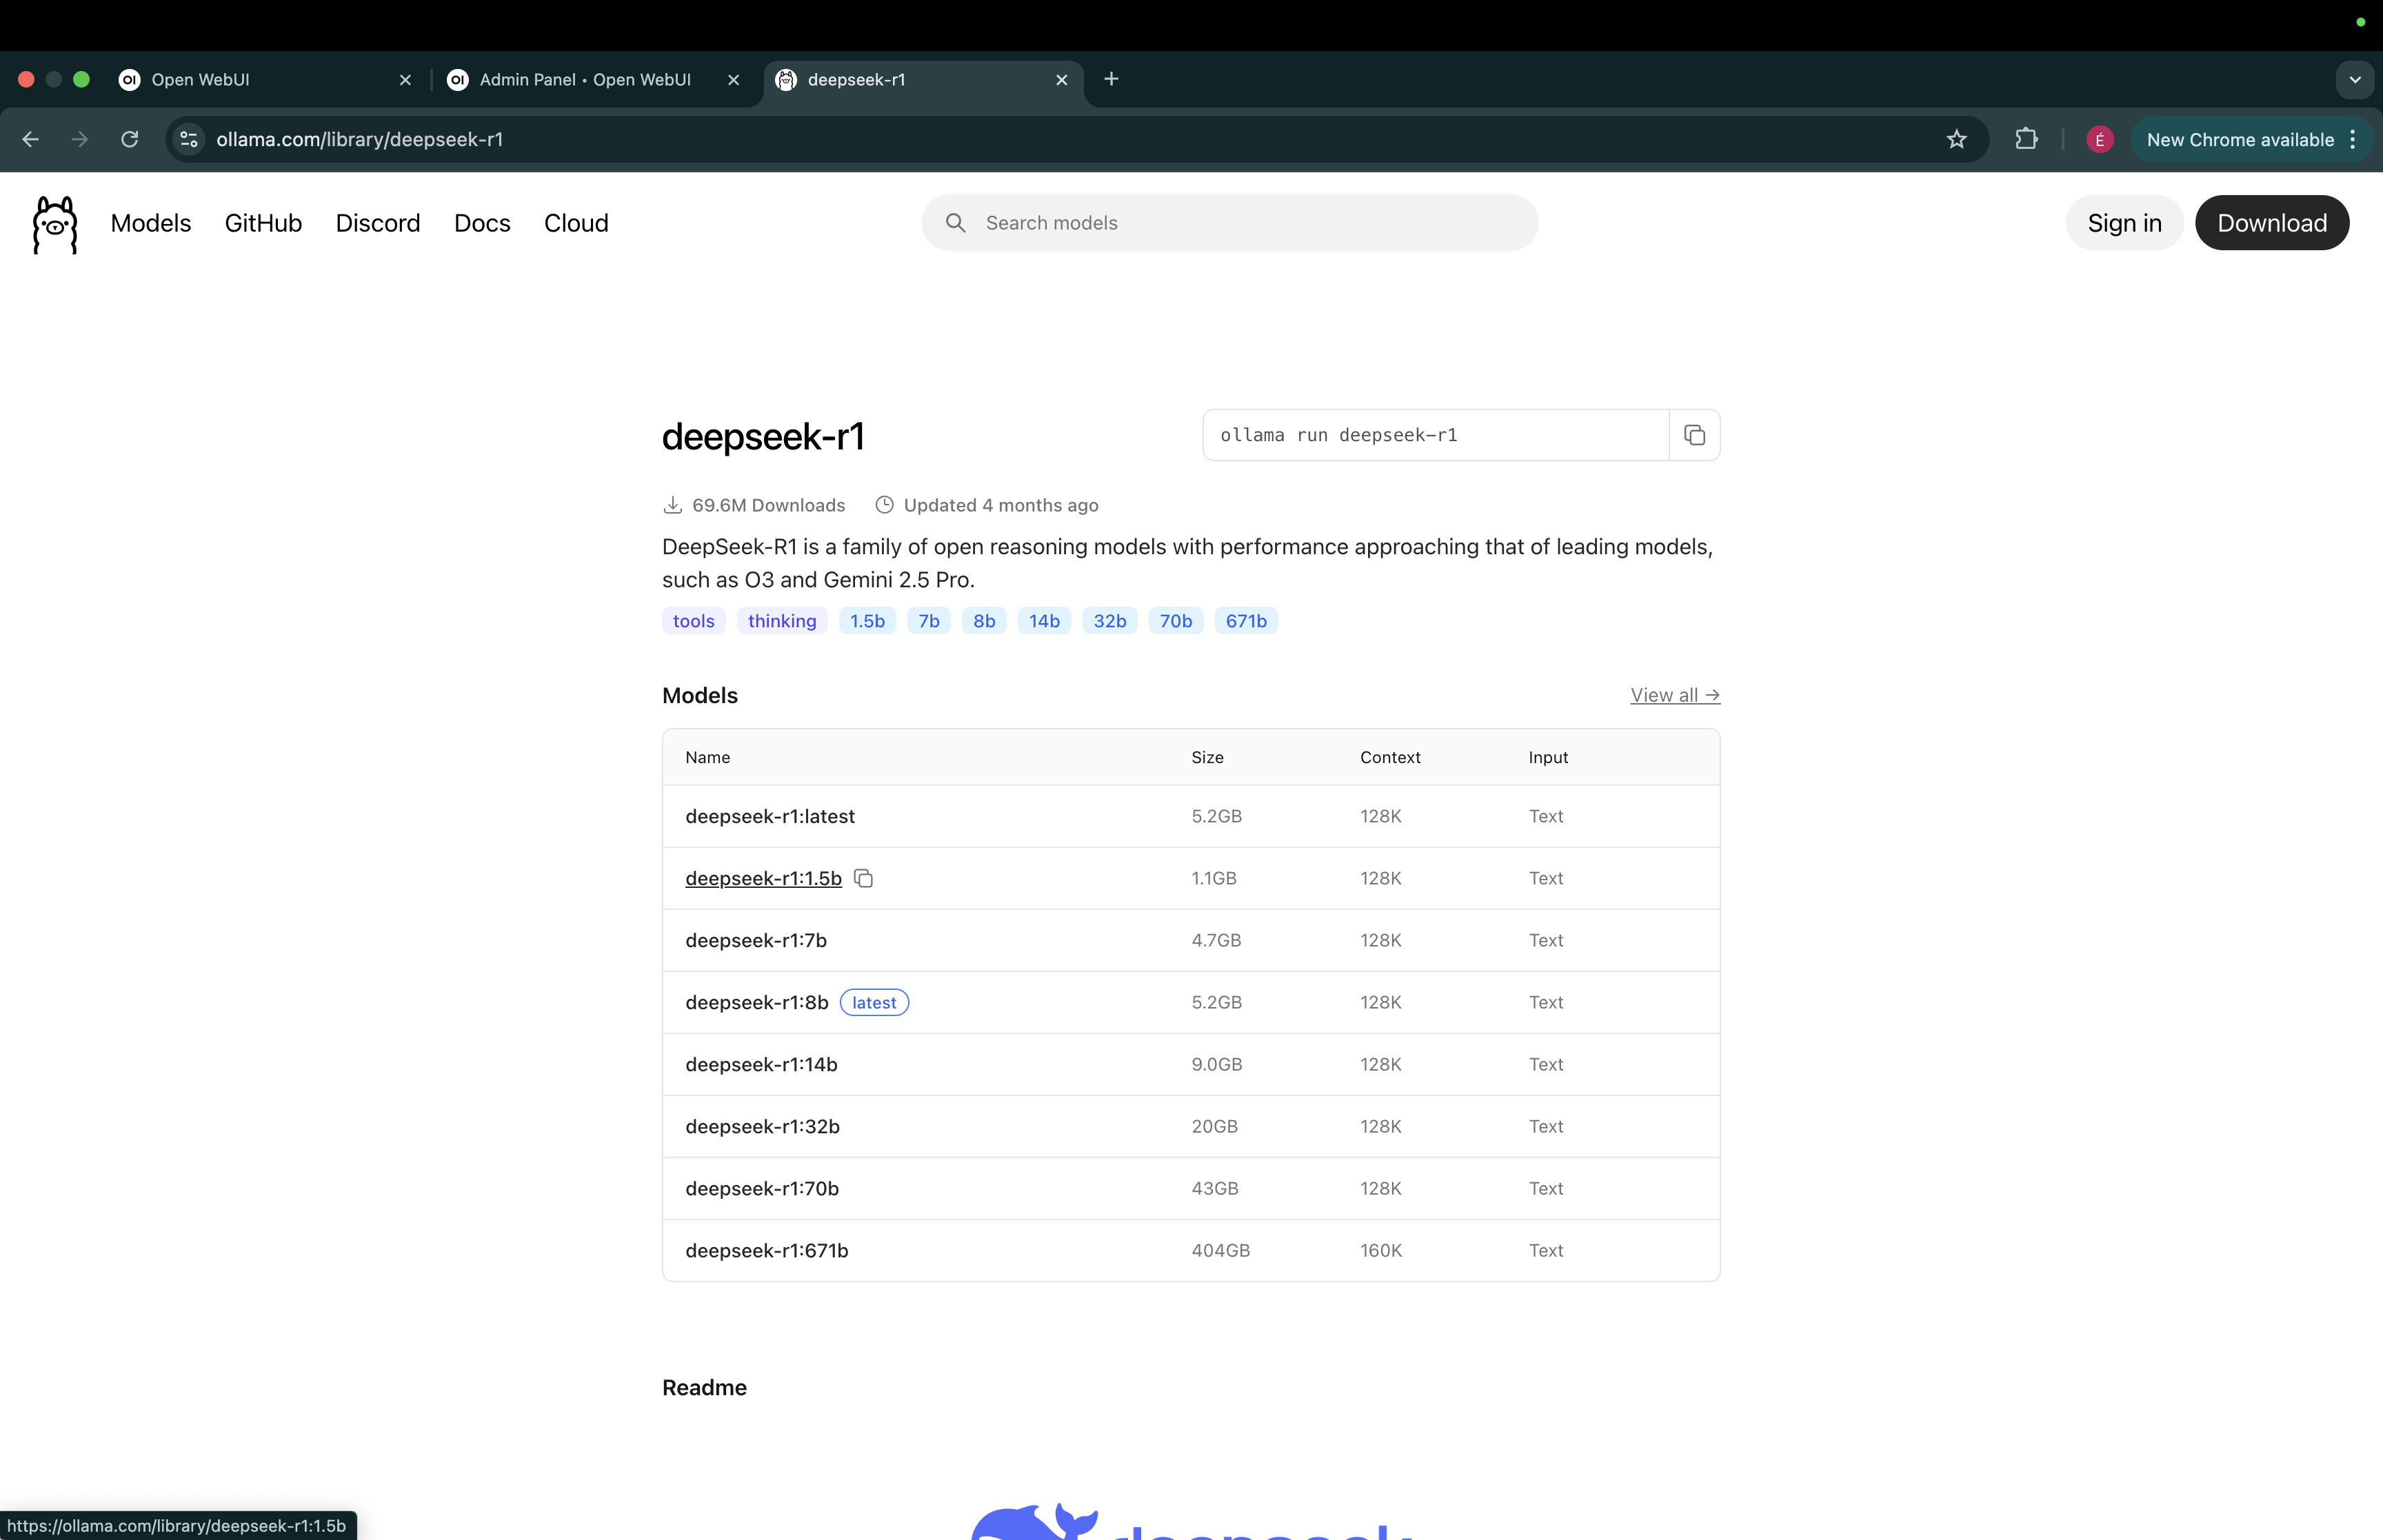Open the Chrome extensions puzzle icon
This screenshot has height=1540, width=2383.
2026,139
